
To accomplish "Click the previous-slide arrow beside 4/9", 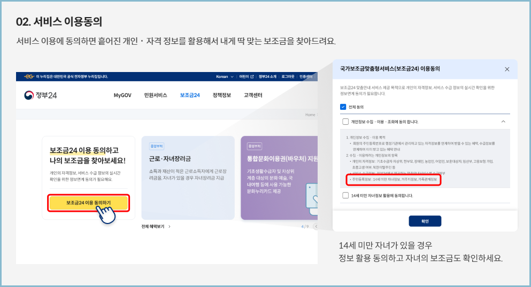I will click(x=315, y=227).
